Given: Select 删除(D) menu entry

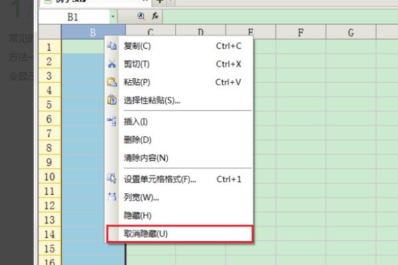Looking at the screenshot, I should tap(179, 140).
